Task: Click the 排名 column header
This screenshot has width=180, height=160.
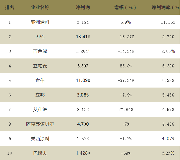Action: click(10, 8)
